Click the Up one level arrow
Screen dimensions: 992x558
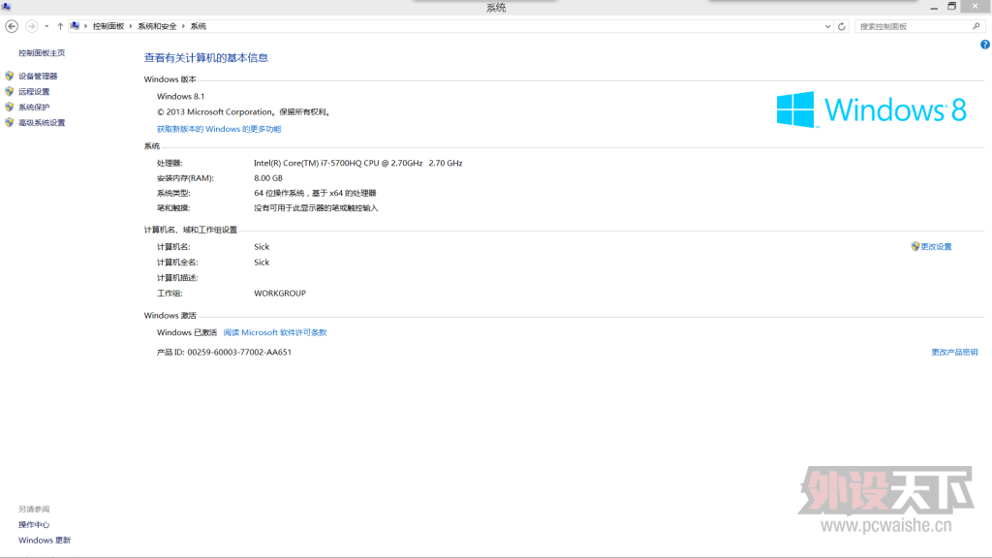coord(60,26)
